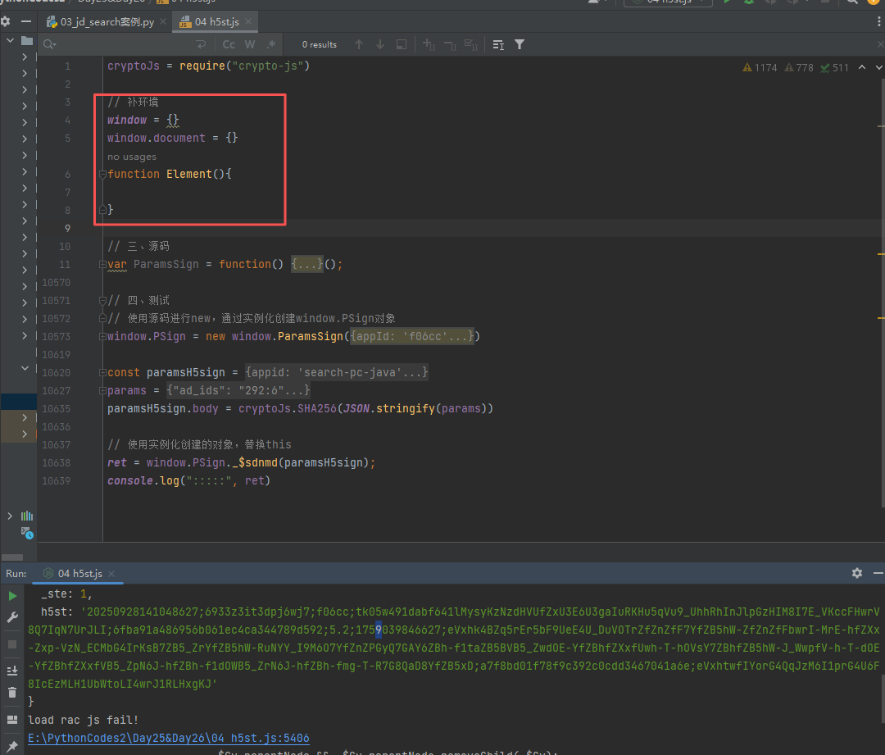Show the 511 typos indicator

pos(834,68)
